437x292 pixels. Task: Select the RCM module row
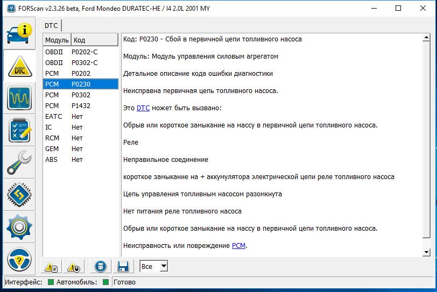click(x=81, y=138)
